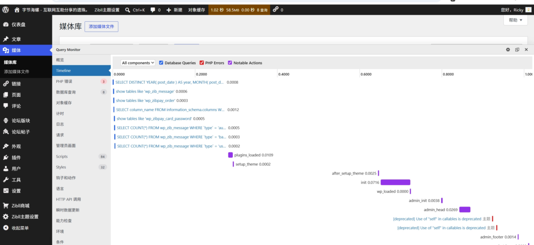Collapse sidebar with 收起菜单
534x245 pixels.
26,228
